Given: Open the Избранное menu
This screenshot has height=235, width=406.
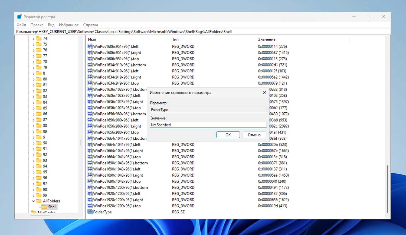Looking at the screenshot, I should coord(69,25).
